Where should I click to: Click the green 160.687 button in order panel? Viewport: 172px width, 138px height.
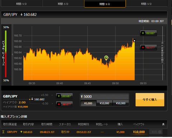click(64, 96)
